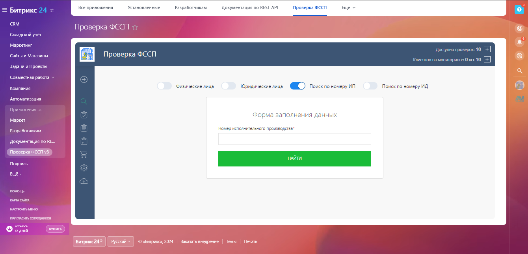This screenshot has width=528, height=254.
Task: Open the clipboard-plus icon in the app sidebar
Action: coord(84,141)
